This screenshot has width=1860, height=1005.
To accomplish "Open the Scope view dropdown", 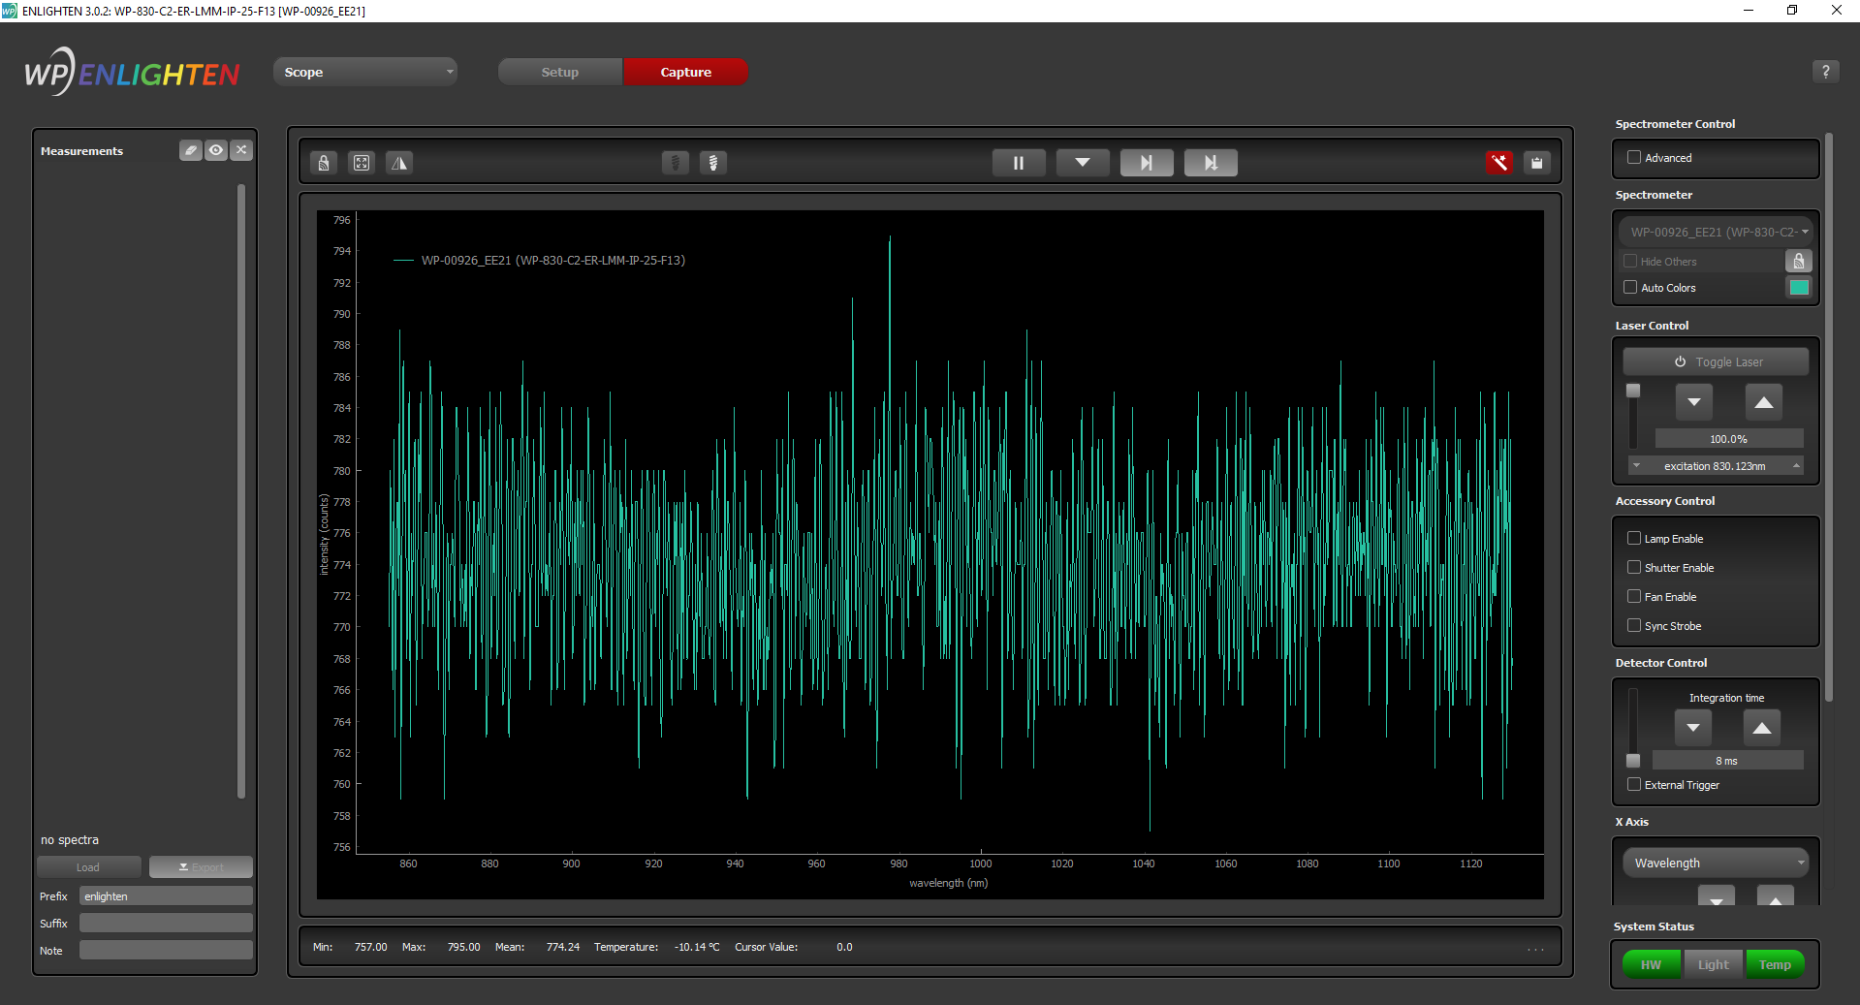I will point(365,72).
